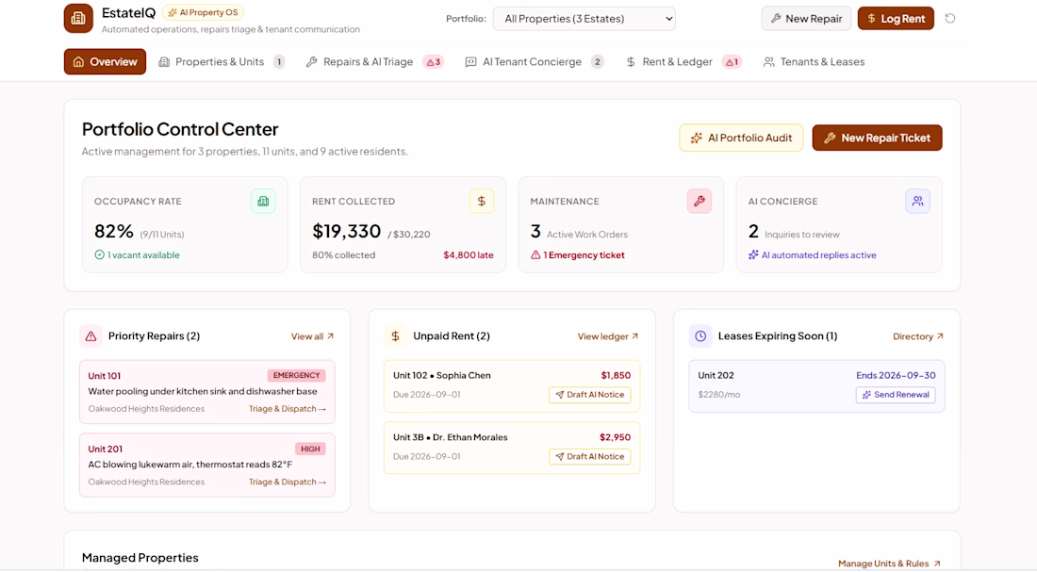This screenshot has height=572, width=1037.
Task: Triage & Dispatch the Unit 201 repair
Action: (x=287, y=482)
